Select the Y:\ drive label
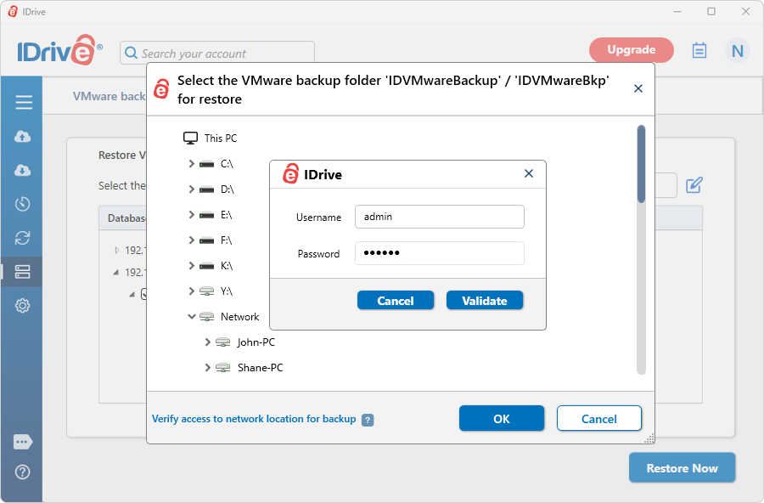The height and width of the screenshot is (503, 764). [x=227, y=291]
